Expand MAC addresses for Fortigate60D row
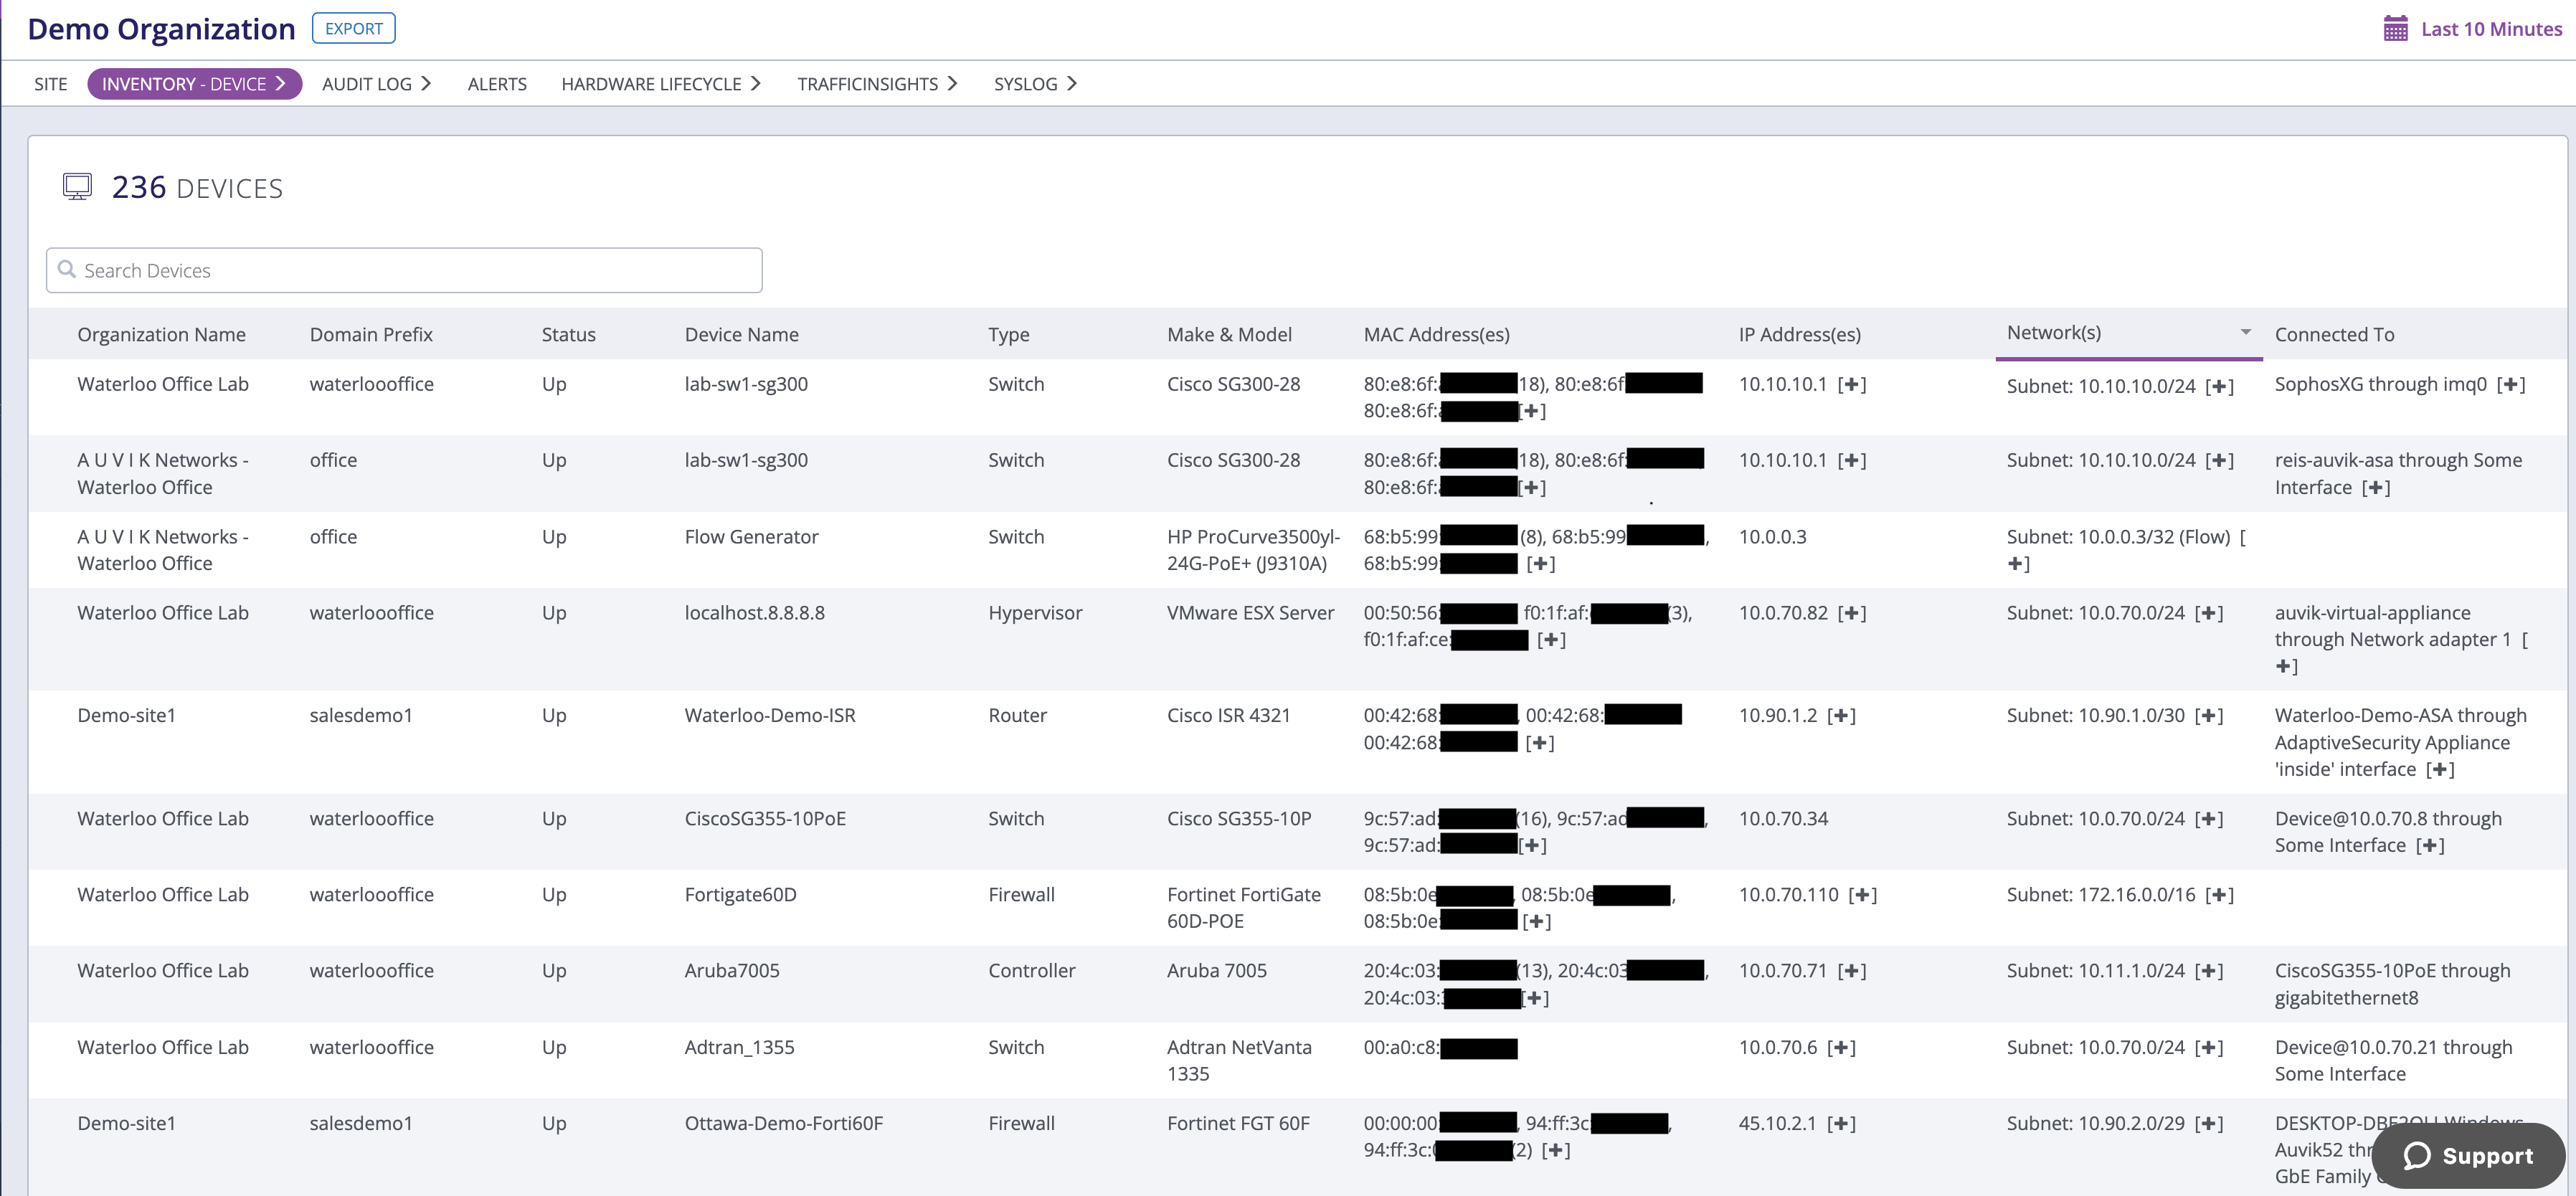Screen dimensions: 2576x1196 click(1536, 922)
